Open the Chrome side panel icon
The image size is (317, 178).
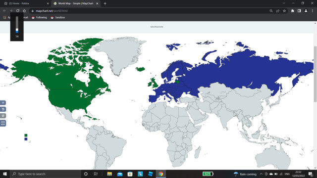(x=299, y=11)
